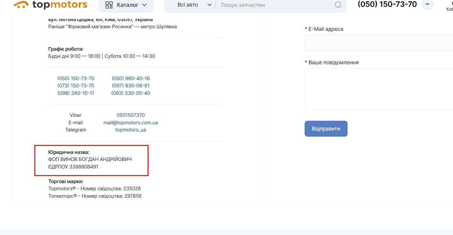Click the Ваше повідомлення field label

(x=334, y=62)
